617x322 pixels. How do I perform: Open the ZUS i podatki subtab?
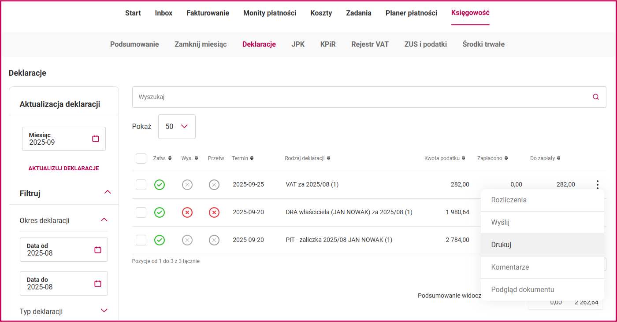[426, 44]
